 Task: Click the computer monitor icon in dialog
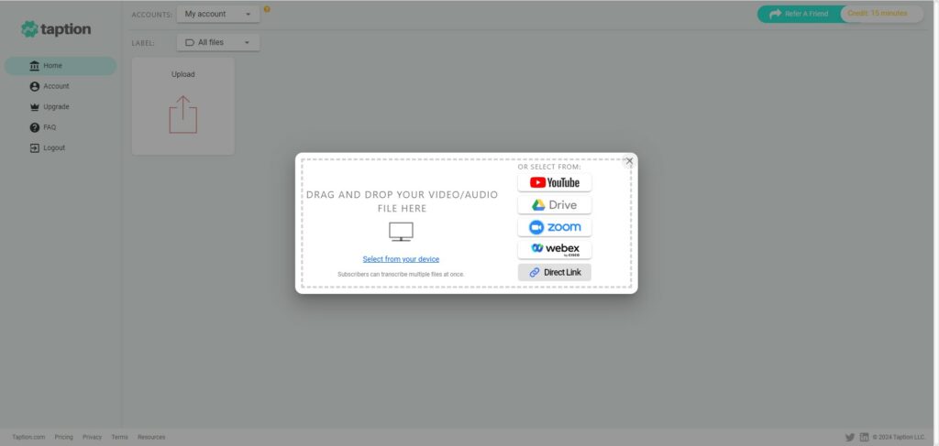point(401,232)
